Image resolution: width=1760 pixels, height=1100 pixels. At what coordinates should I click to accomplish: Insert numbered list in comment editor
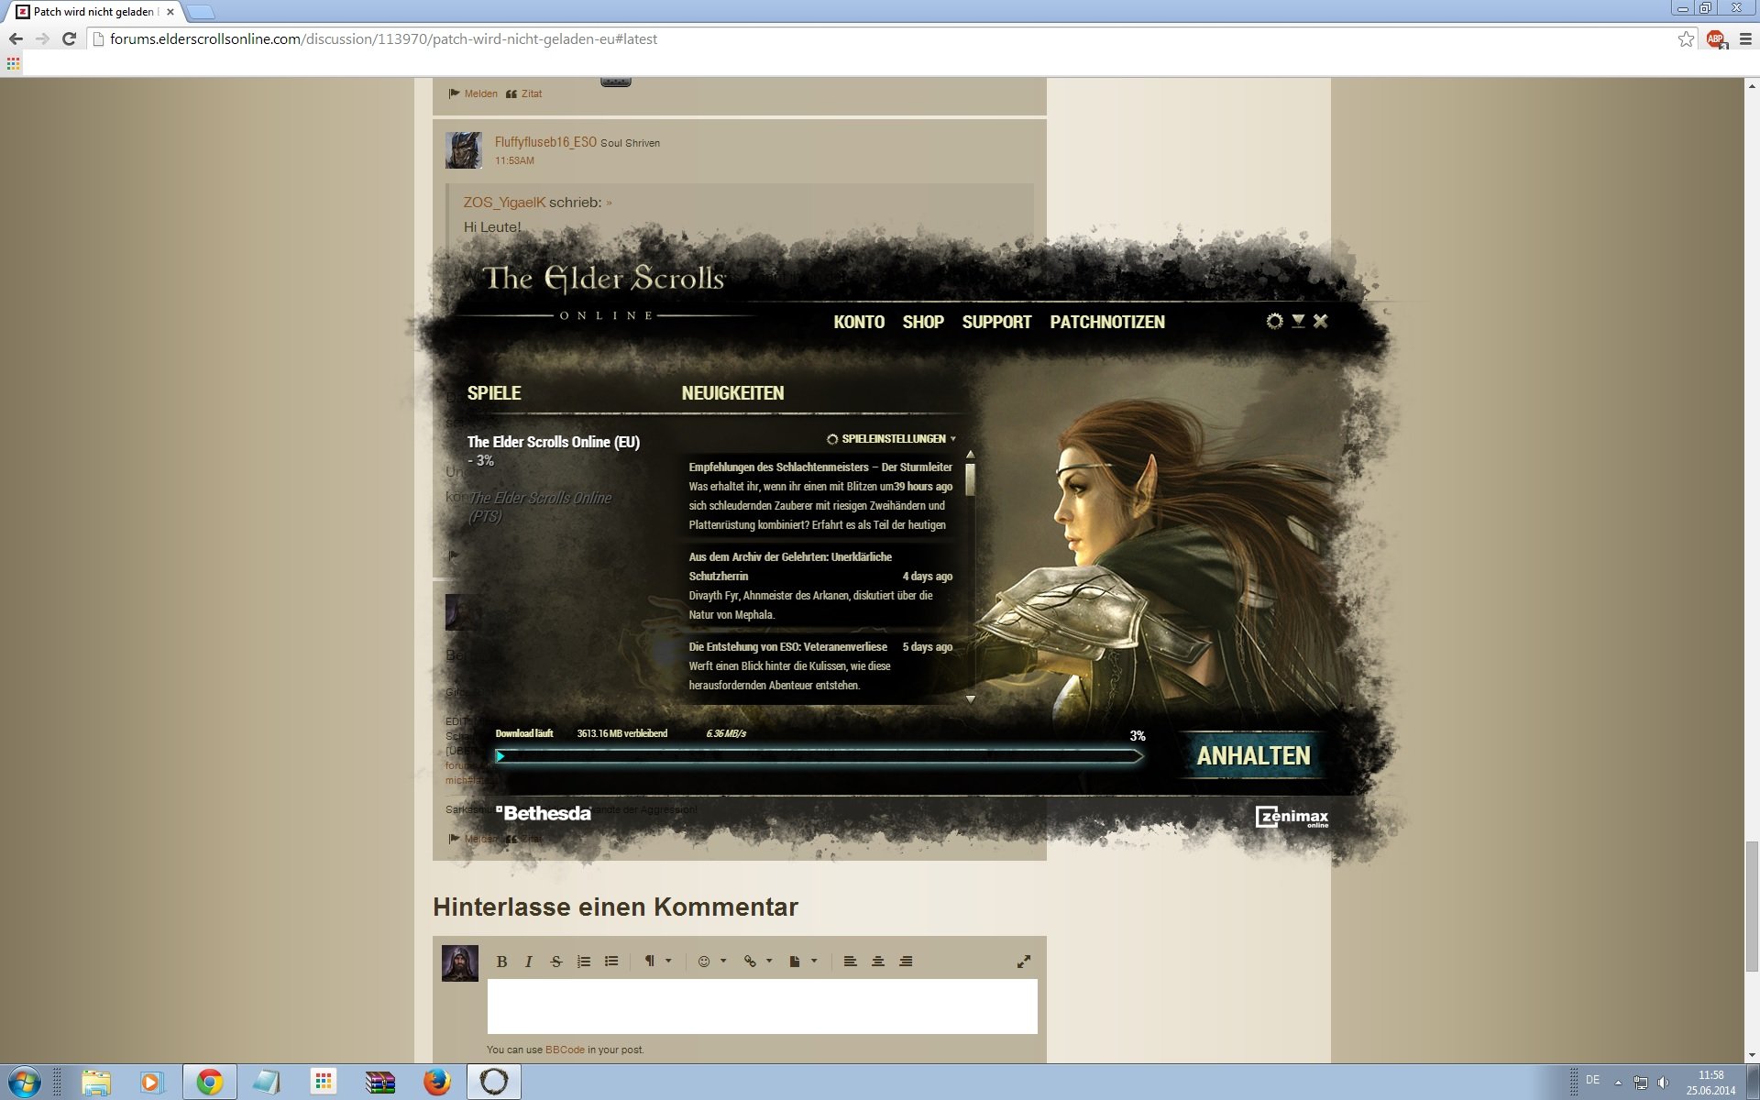tap(584, 962)
